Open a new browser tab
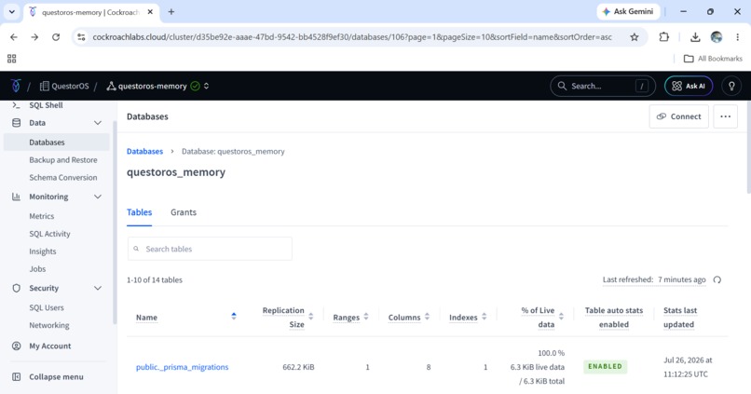Screen dimensions: 751x394 click(171, 12)
